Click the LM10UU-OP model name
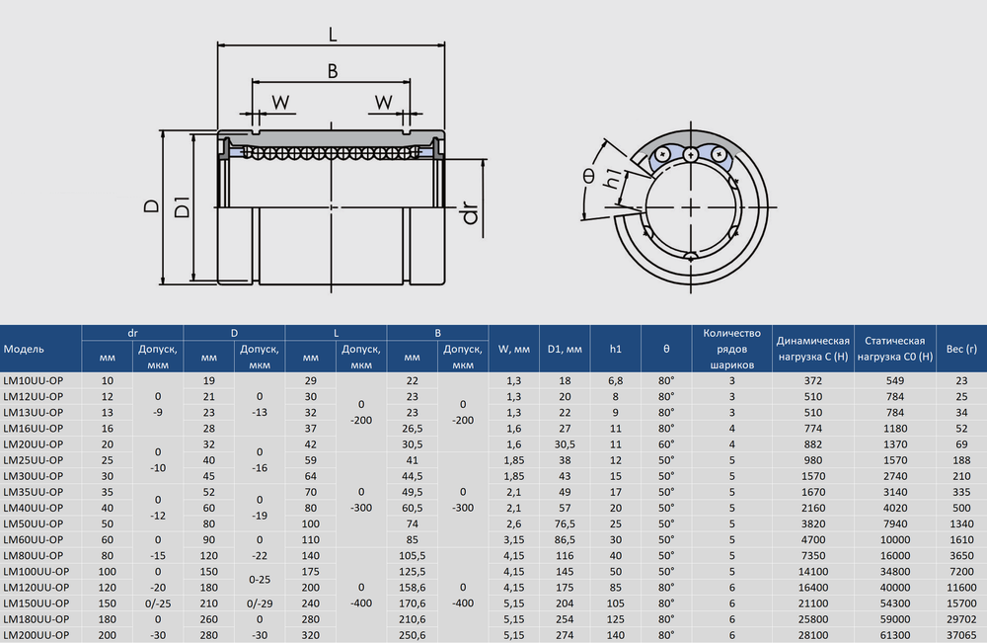Screen dimensions: 987x643 click(x=33, y=380)
